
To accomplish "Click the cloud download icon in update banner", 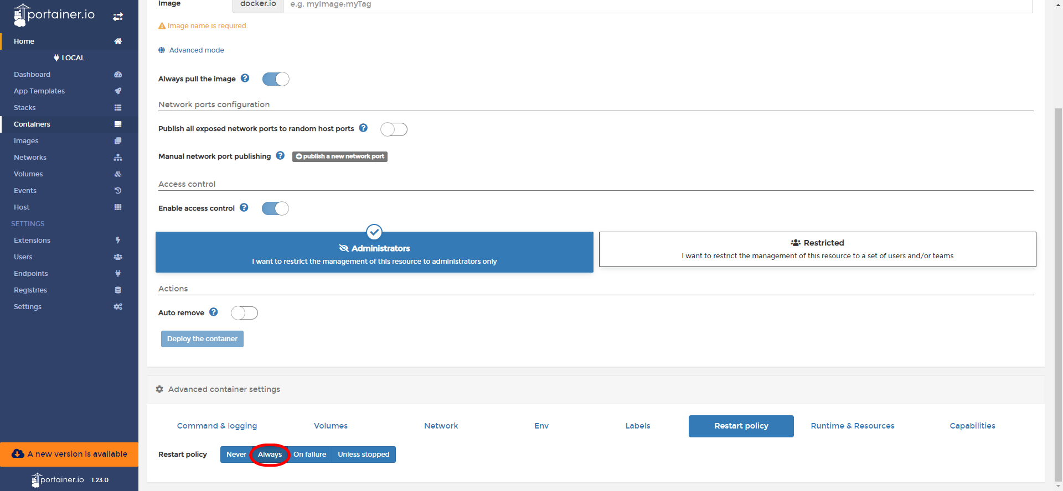I will coord(18,453).
